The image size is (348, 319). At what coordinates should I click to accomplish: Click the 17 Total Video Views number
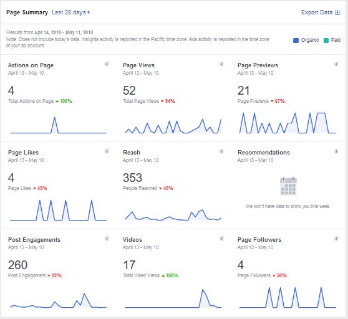point(129,265)
